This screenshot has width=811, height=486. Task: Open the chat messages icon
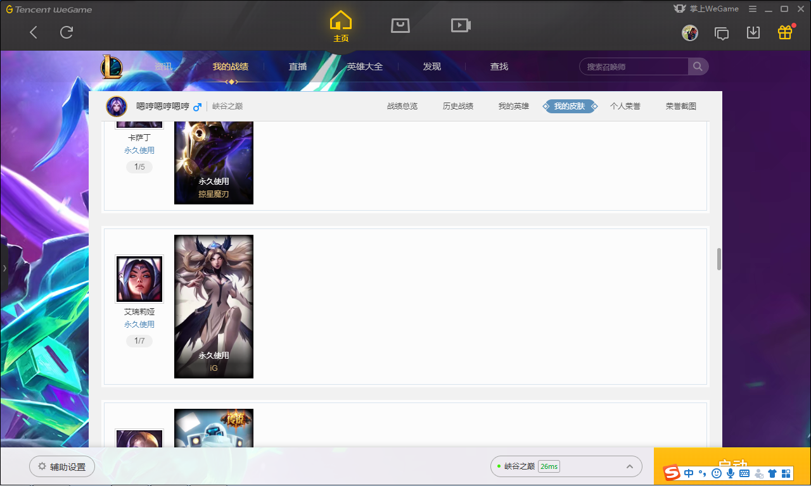tap(722, 33)
